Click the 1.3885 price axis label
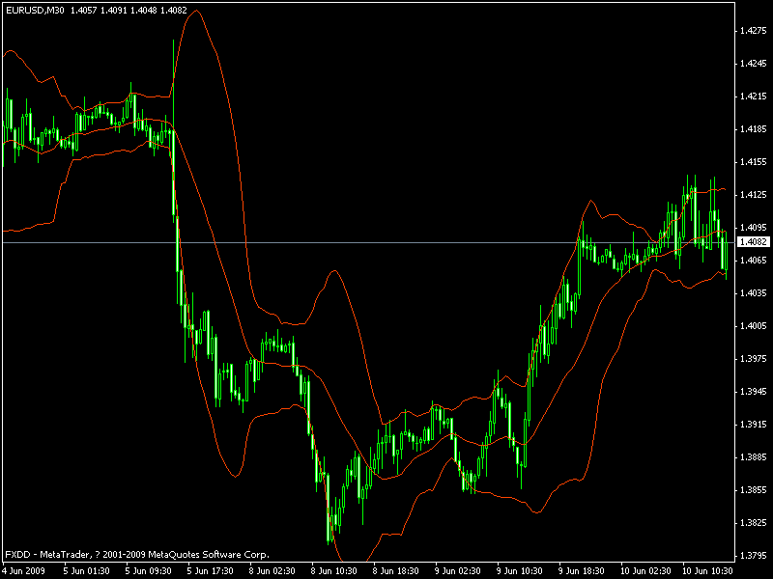773x579 pixels. pos(754,456)
